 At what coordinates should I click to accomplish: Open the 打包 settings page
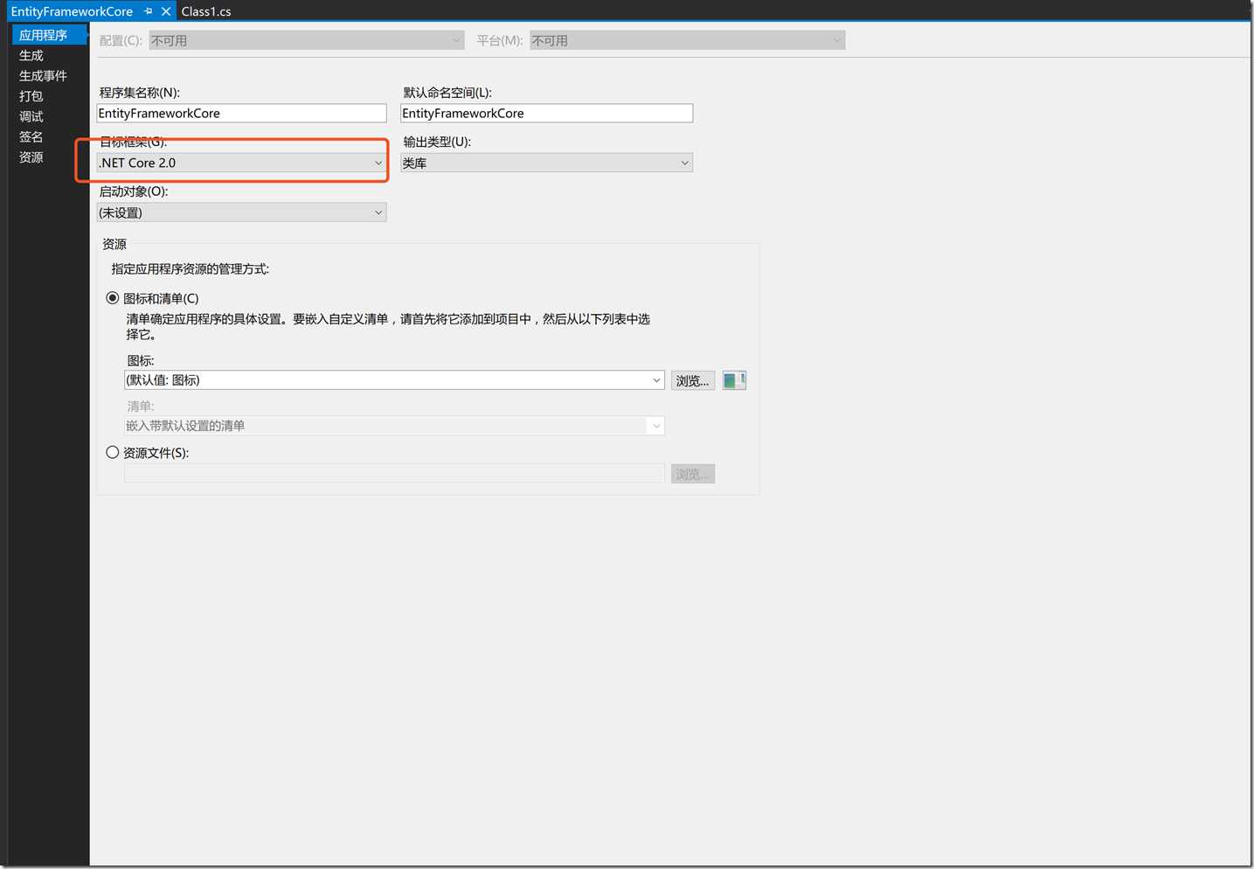tap(31, 96)
